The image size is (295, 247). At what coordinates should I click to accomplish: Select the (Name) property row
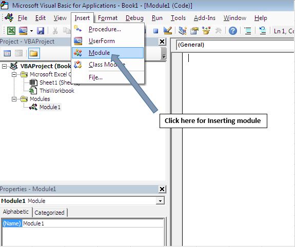[x=12, y=223]
